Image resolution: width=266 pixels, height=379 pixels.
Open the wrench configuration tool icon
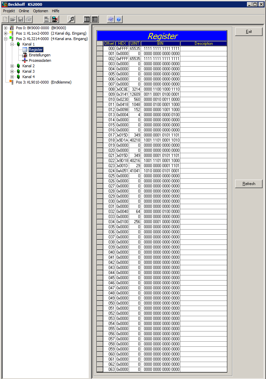pos(71,19)
